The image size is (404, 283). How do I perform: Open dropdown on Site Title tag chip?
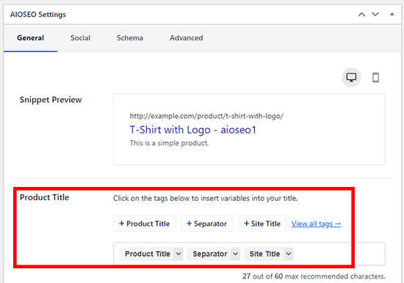(x=289, y=254)
